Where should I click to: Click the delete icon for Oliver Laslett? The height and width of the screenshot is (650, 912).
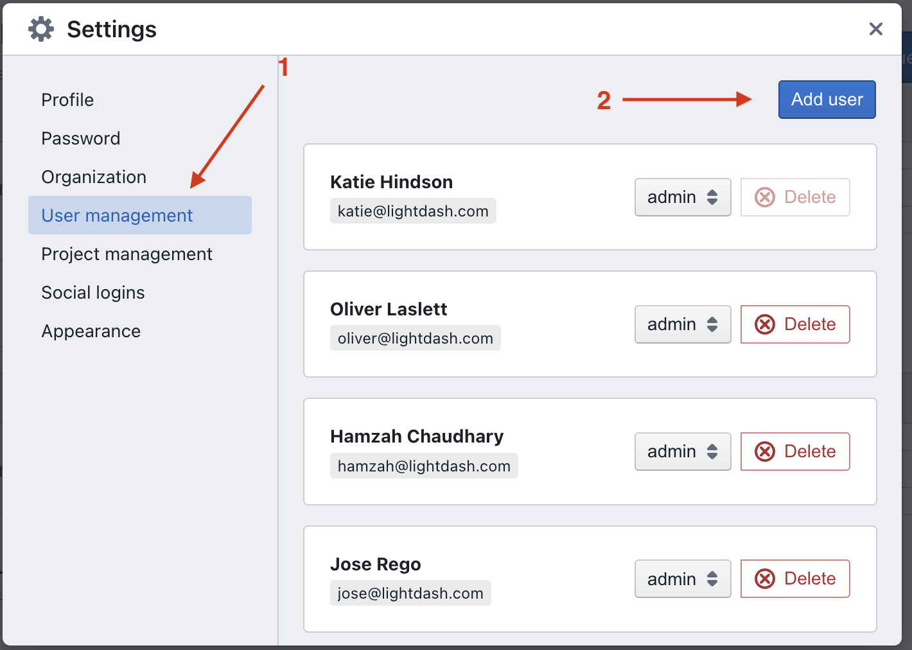pyautogui.click(x=764, y=324)
